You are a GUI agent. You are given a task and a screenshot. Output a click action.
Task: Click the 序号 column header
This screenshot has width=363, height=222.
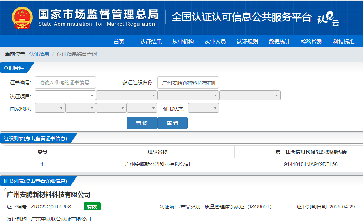[42, 152]
